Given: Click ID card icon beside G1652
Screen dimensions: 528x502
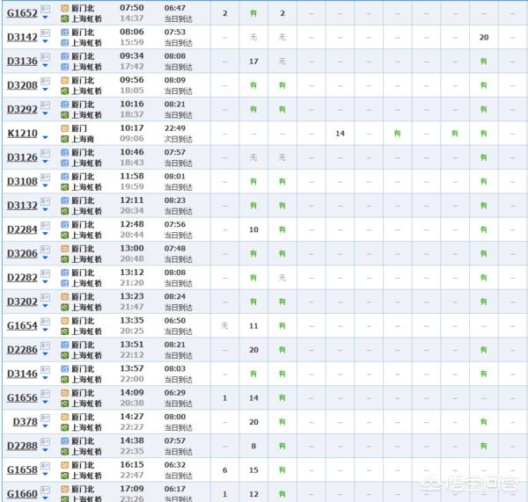Looking at the screenshot, I should click(45, 9).
